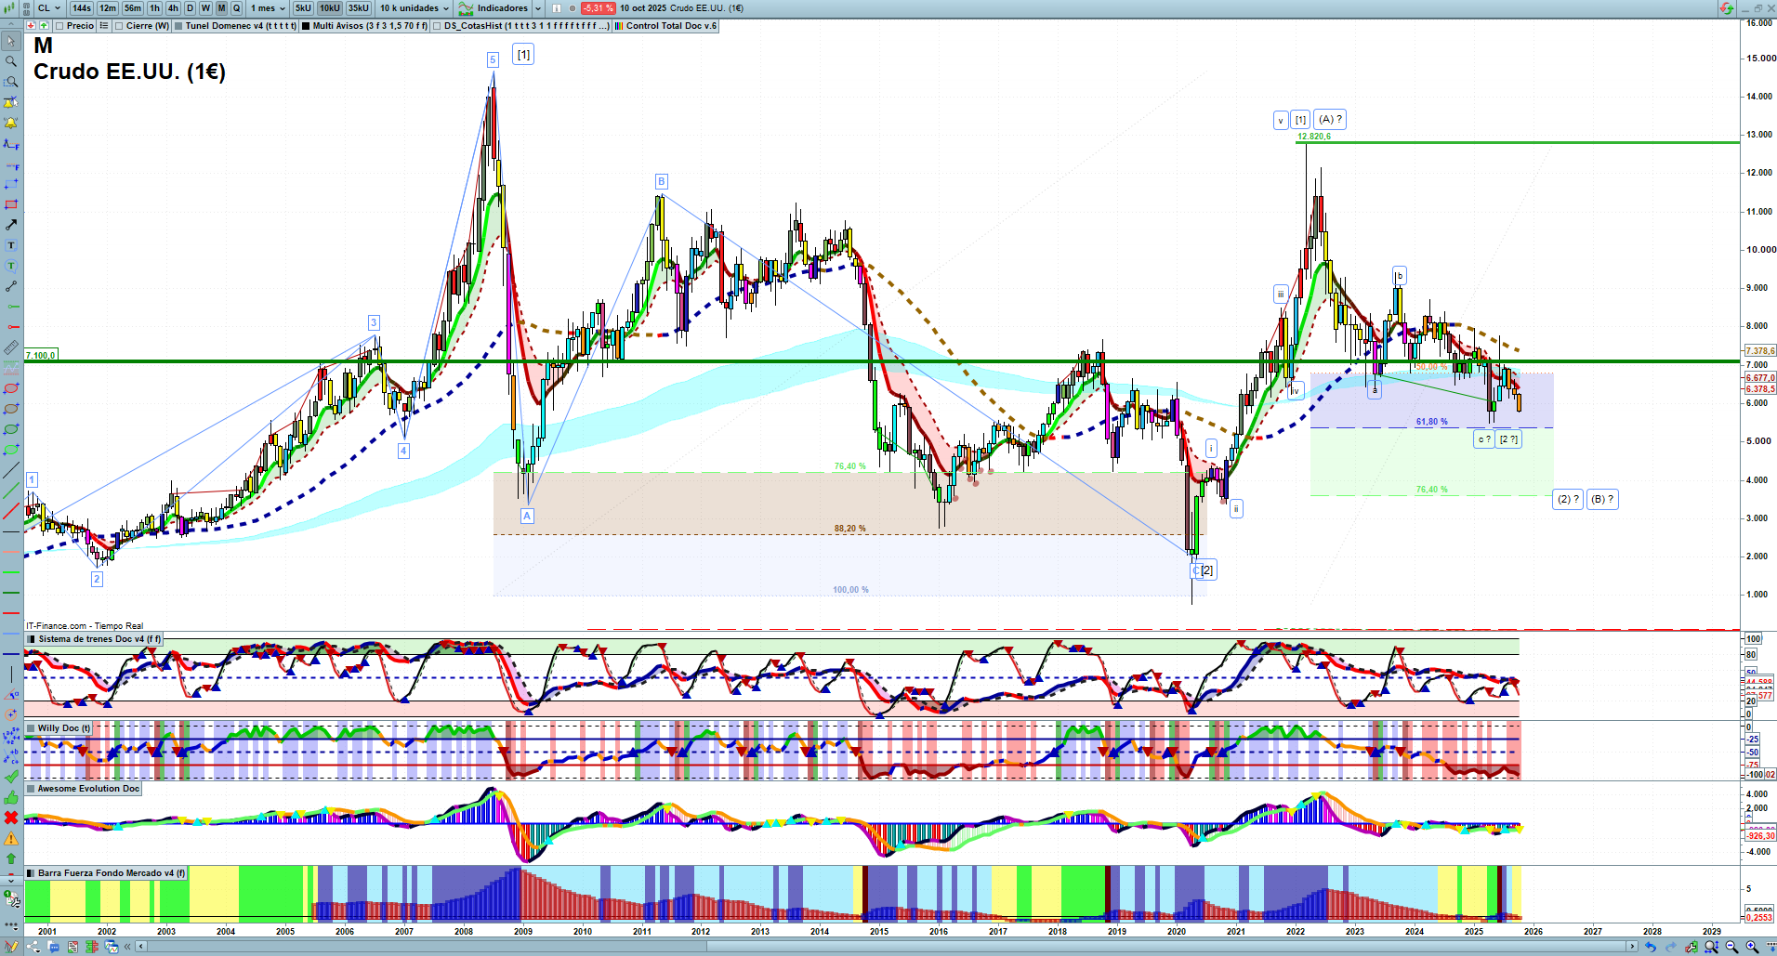Viewport: 1777px width, 956px height.
Task: Select the 56m timeframe button
Action: pyautogui.click(x=133, y=8)
